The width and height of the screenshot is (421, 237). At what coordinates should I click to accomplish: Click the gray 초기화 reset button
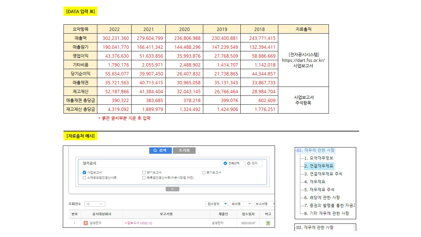click(x=184, y=150)
